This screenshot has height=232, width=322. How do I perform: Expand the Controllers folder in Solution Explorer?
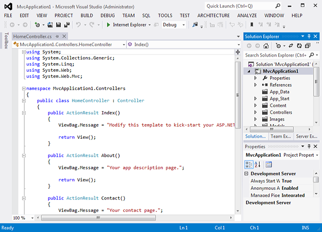point(256,112)
